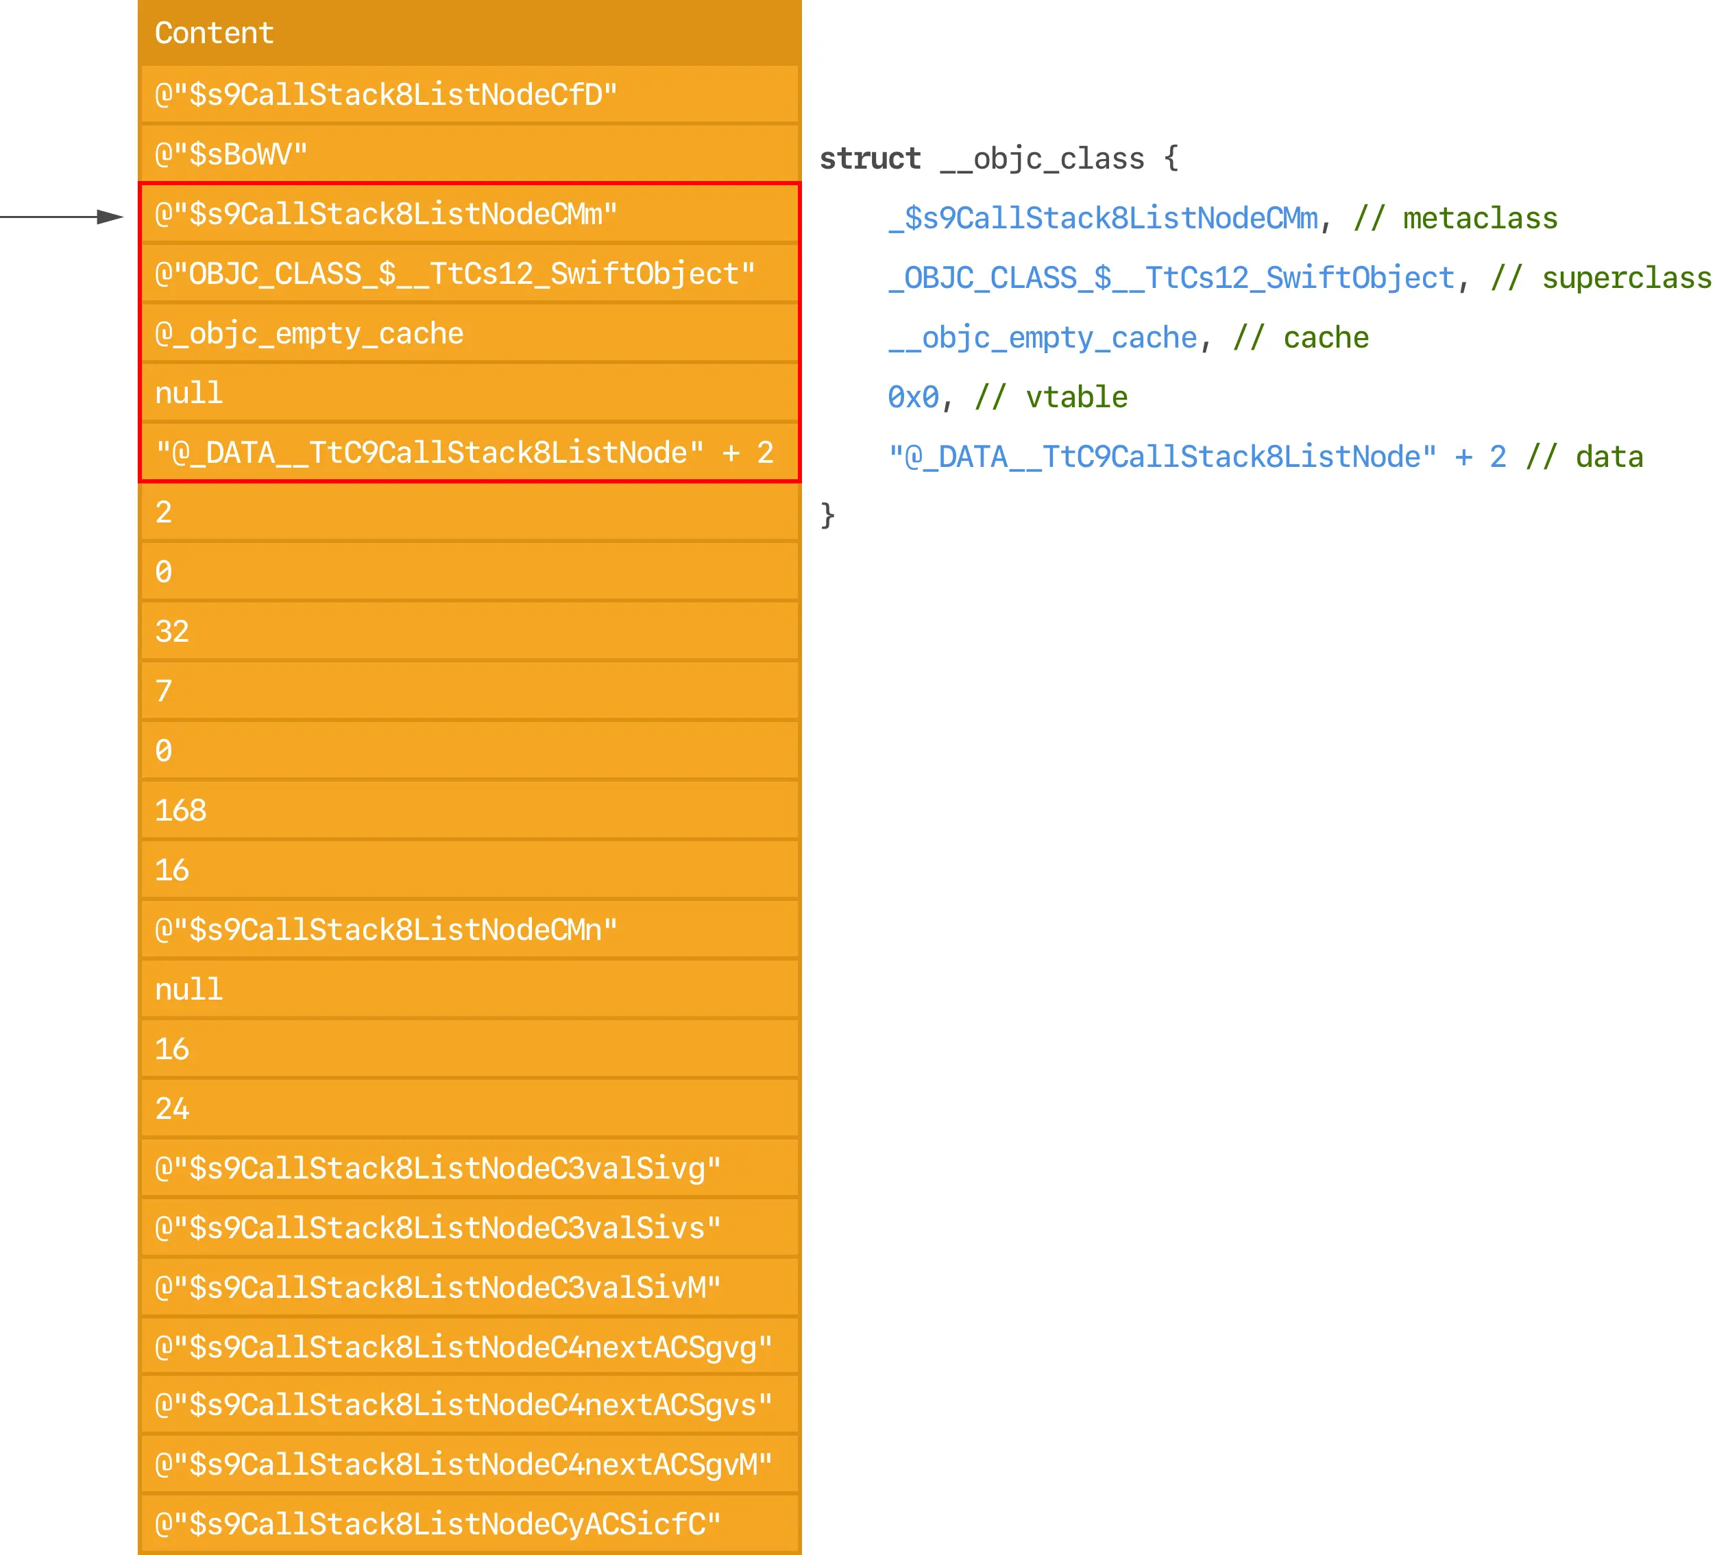Click the superclass symbol in the struct code
The width and height of the screenshot is (1715, 1555).
[1171, 278]
